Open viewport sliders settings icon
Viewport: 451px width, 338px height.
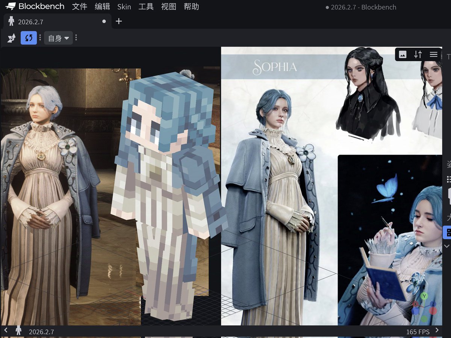418,54
